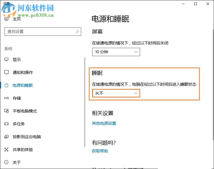Select the 睡眠 section heading
The width and height of the screenshot is (214, 169).
(97, 73)
